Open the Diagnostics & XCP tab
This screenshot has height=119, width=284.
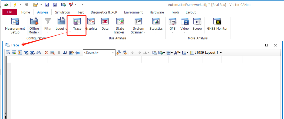(104, 12)
